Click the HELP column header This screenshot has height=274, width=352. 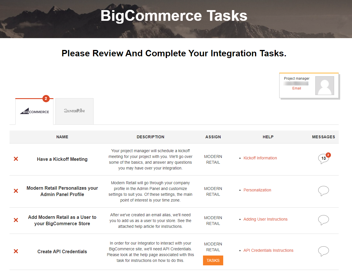[268, 137]
